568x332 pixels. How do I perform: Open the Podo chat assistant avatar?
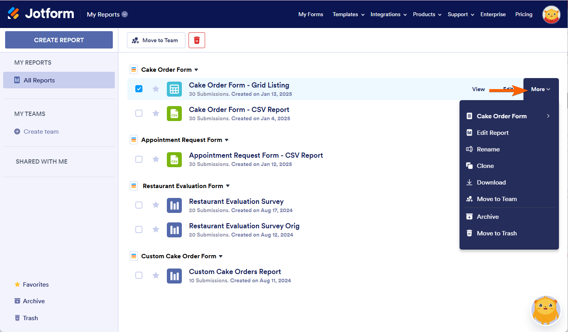tap(546, 311)
